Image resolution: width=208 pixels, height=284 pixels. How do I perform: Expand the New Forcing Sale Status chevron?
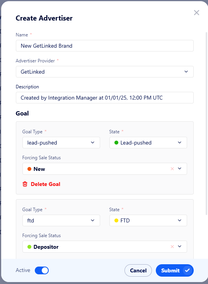click(180, 169)
